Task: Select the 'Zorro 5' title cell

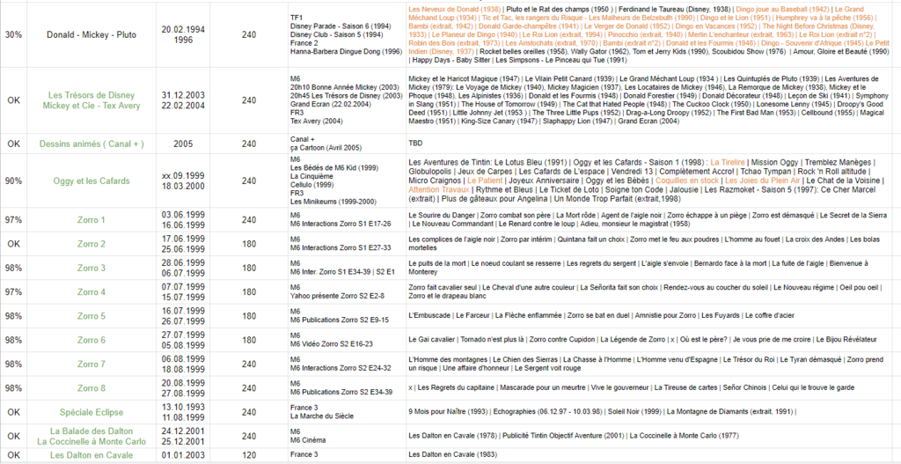Action: pos(92,316)
